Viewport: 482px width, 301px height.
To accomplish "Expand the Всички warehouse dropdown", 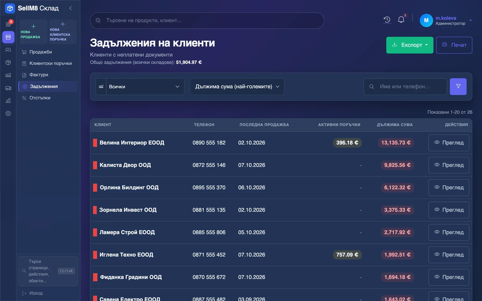I will [140, 87].
